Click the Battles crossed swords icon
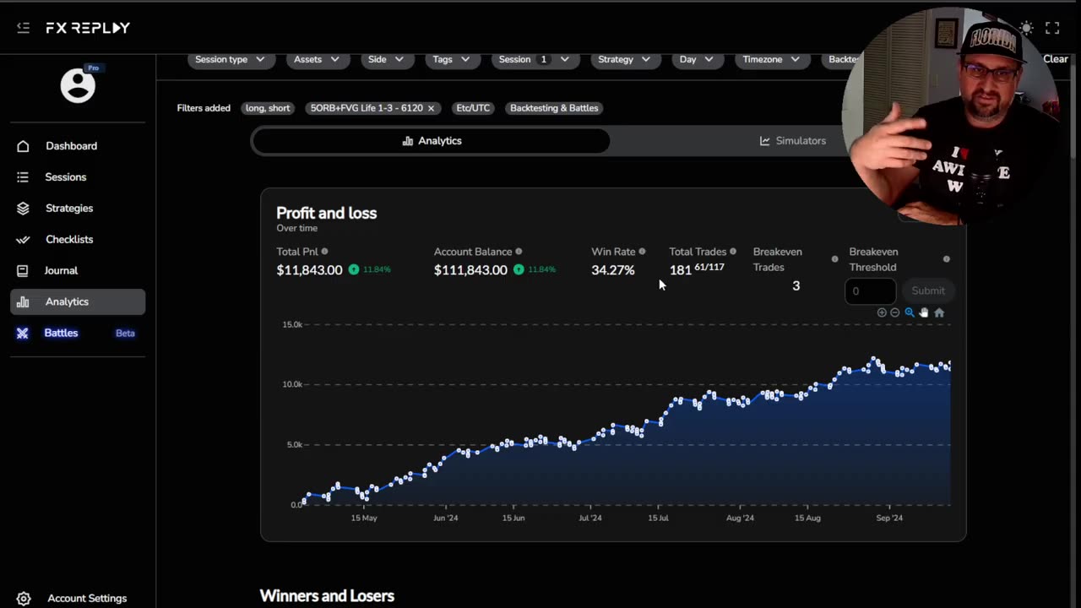The width and height of the screenshot is (1081, 608). tap(23, 334)
